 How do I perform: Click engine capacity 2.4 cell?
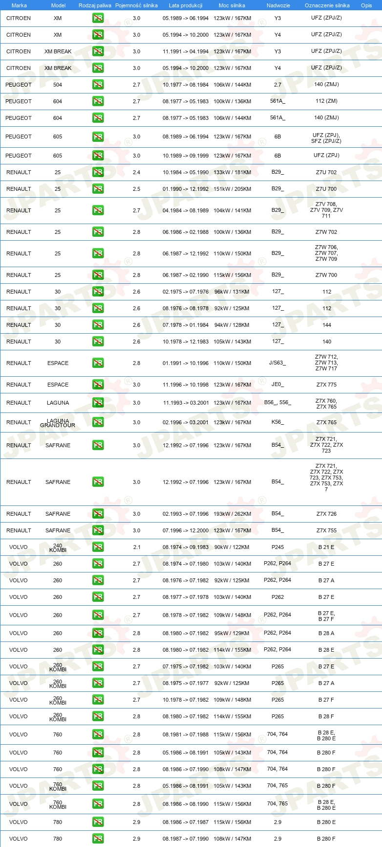tap(136, 172)
